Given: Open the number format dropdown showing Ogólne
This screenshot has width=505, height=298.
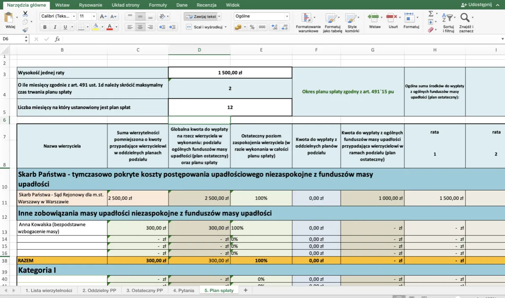Looking at the screenshot, I should click(x=261, y=16).
